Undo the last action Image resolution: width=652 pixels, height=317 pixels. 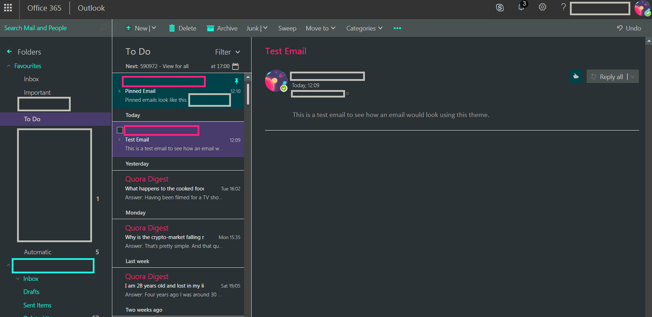pos(629,28)
